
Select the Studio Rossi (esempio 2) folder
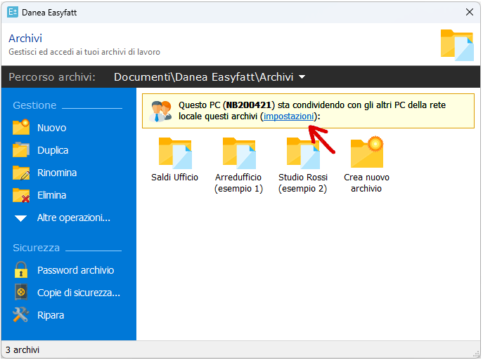coord(303,153)
